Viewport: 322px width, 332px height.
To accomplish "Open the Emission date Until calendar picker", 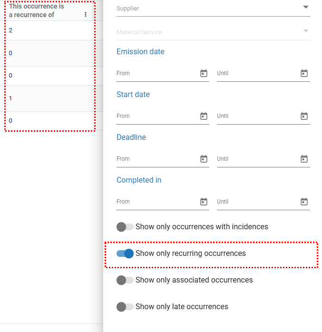I will click(x=304, y=73).
